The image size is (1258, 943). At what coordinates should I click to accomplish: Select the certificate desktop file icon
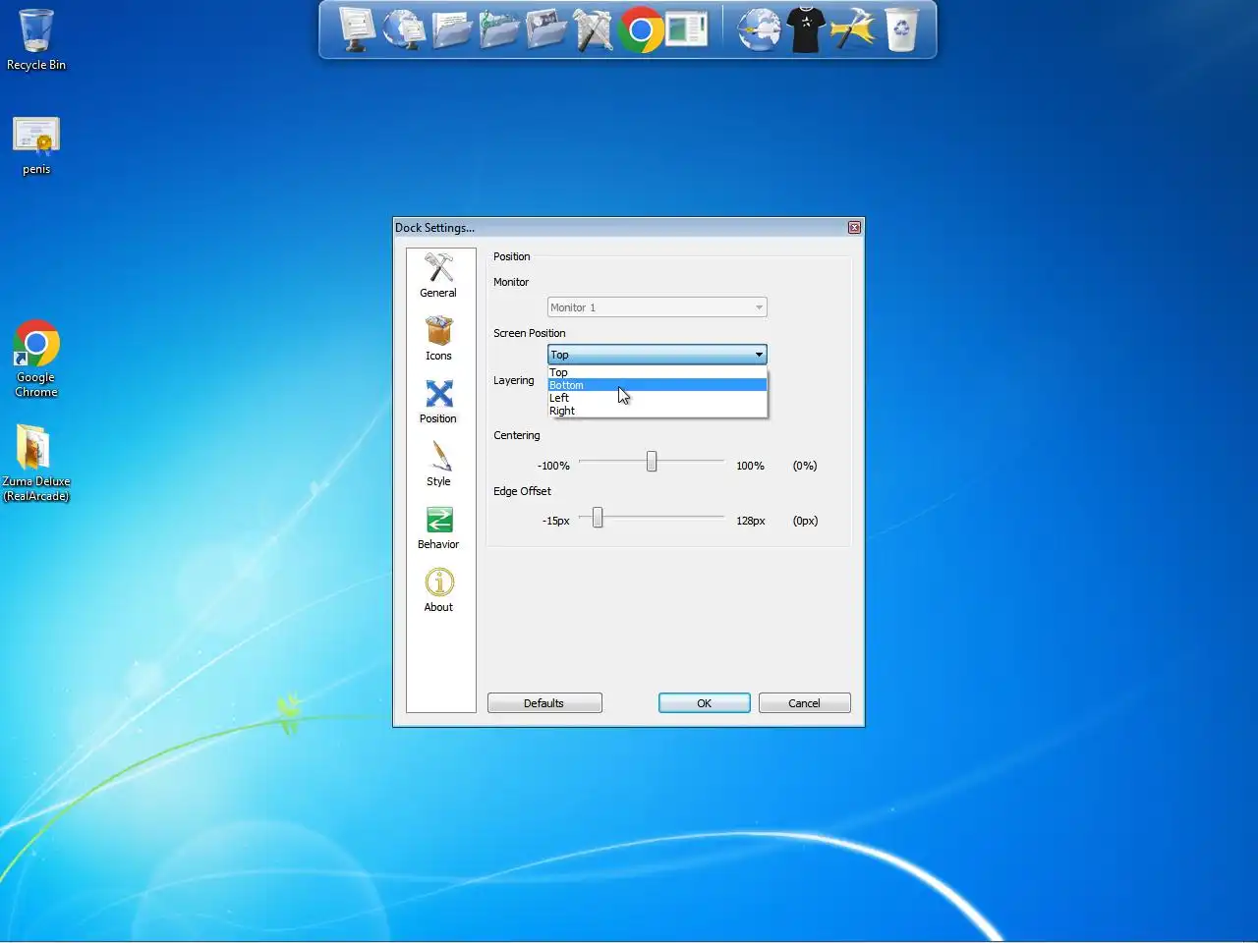(x=36, y=145)
